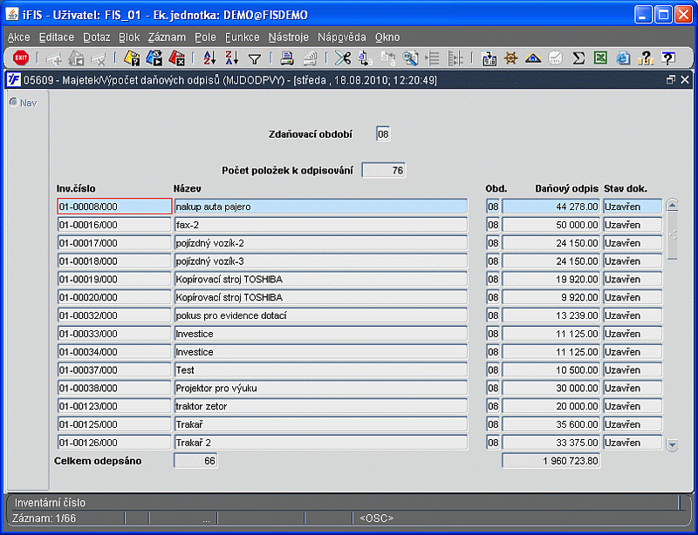This screenshot has height=535, width=698.
Task: Click the ship's wheel navigator icon
Action: point(511,58)
